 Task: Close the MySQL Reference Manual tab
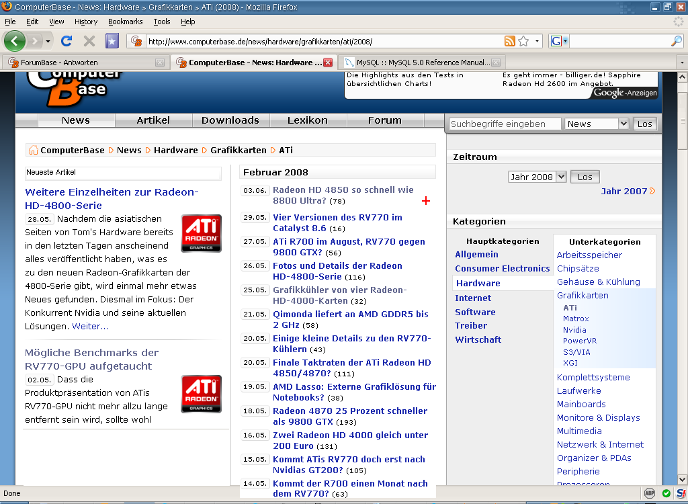coord(496,62)
